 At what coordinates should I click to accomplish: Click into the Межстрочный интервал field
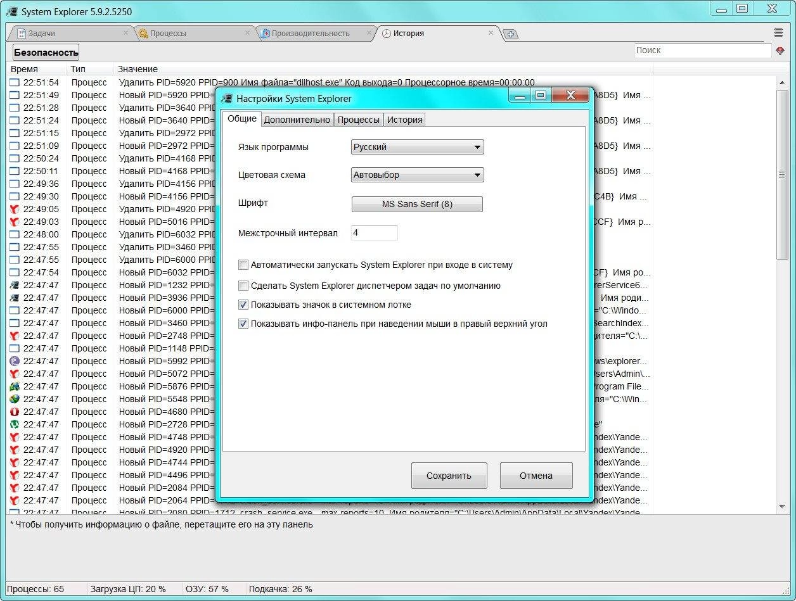[x=374, y=233]
